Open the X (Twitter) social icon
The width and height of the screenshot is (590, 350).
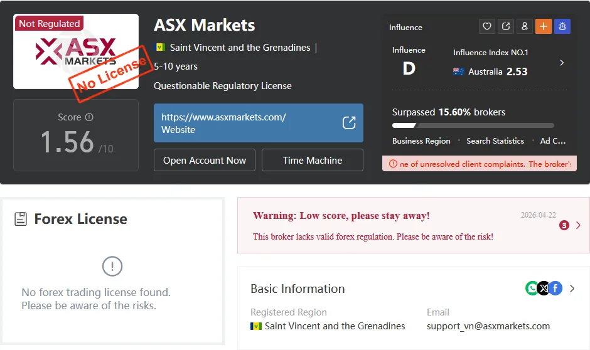[544, 289]
